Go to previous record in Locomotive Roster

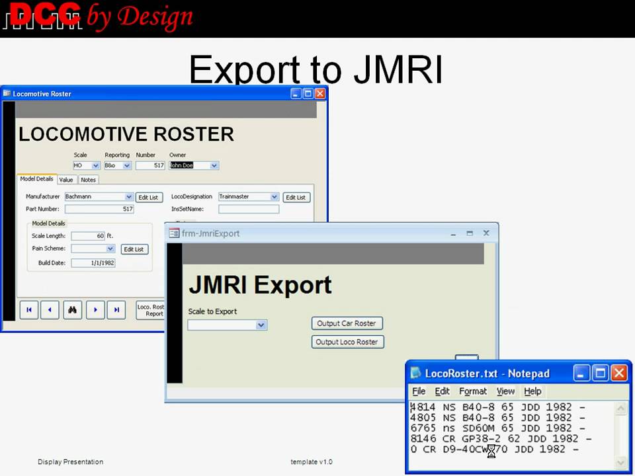point(50,310)
